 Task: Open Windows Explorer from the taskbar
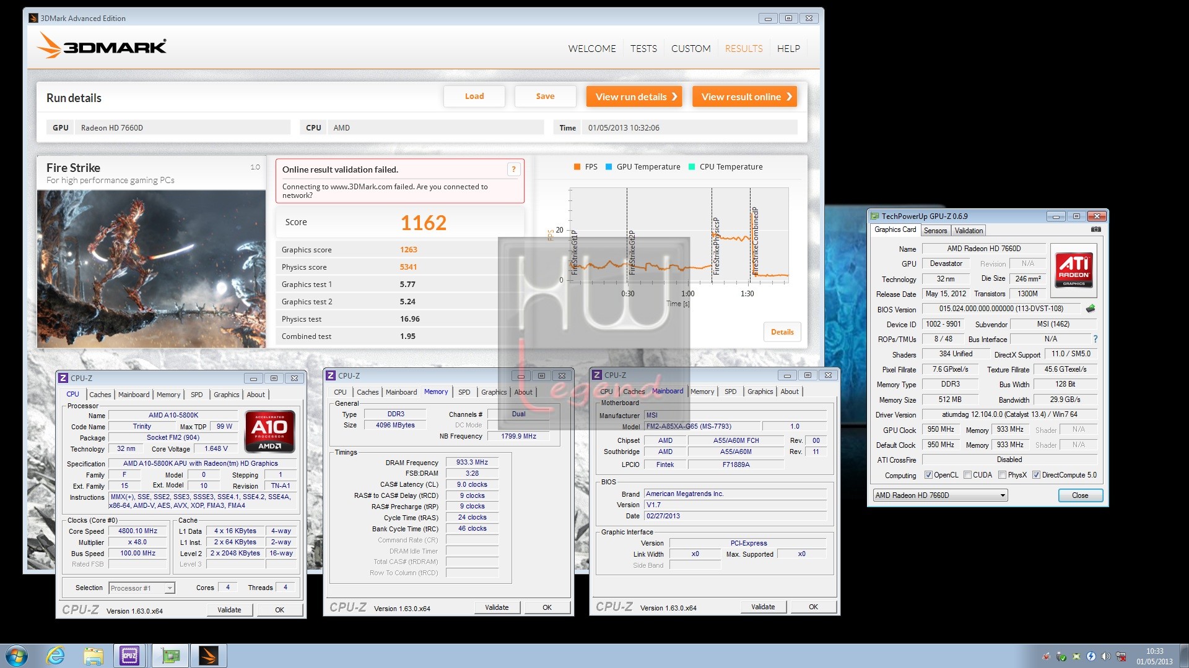pyautogui.click(x=93, y=656)
